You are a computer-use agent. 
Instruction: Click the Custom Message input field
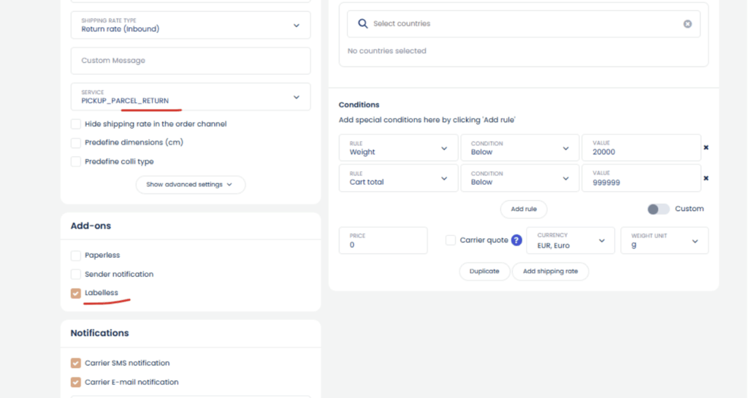click(x=191, y=61)
